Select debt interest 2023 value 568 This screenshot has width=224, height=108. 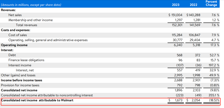coord(180,55)
